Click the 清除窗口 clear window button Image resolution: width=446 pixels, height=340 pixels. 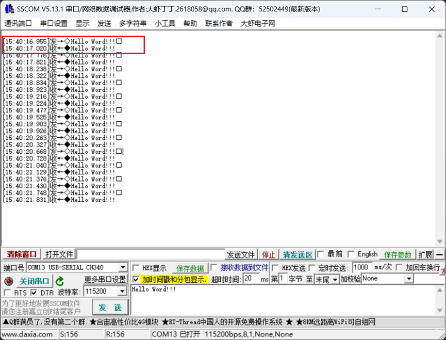coord(21,254)
